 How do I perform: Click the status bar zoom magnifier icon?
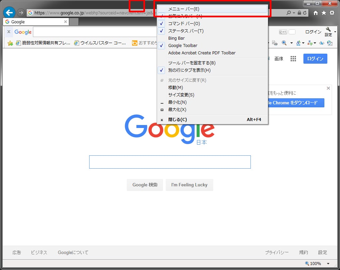click(307, 263)
